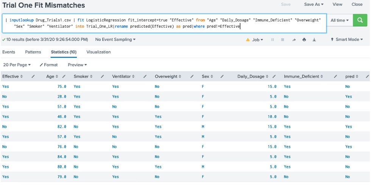Click inside the search query box
This screenshot has height=186, width=371.
[x=164, y=23]
